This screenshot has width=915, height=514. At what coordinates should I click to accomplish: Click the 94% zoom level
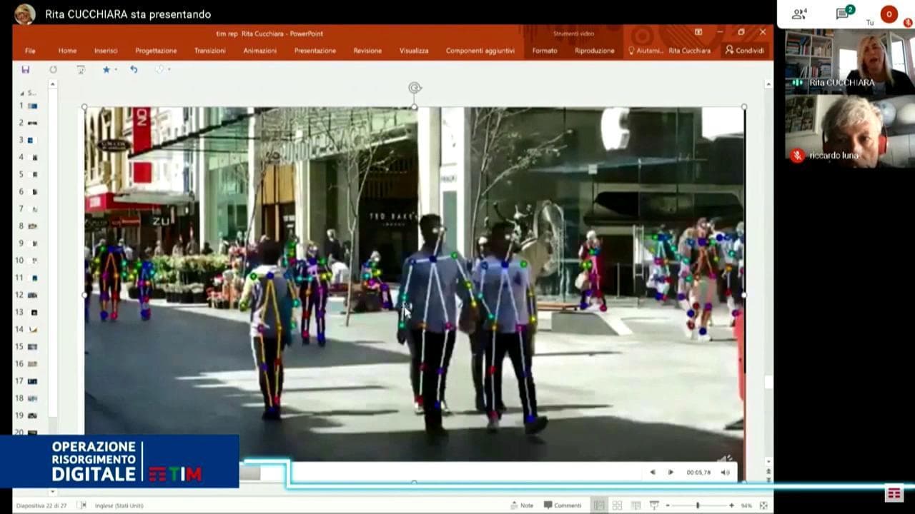pos(746,505)
